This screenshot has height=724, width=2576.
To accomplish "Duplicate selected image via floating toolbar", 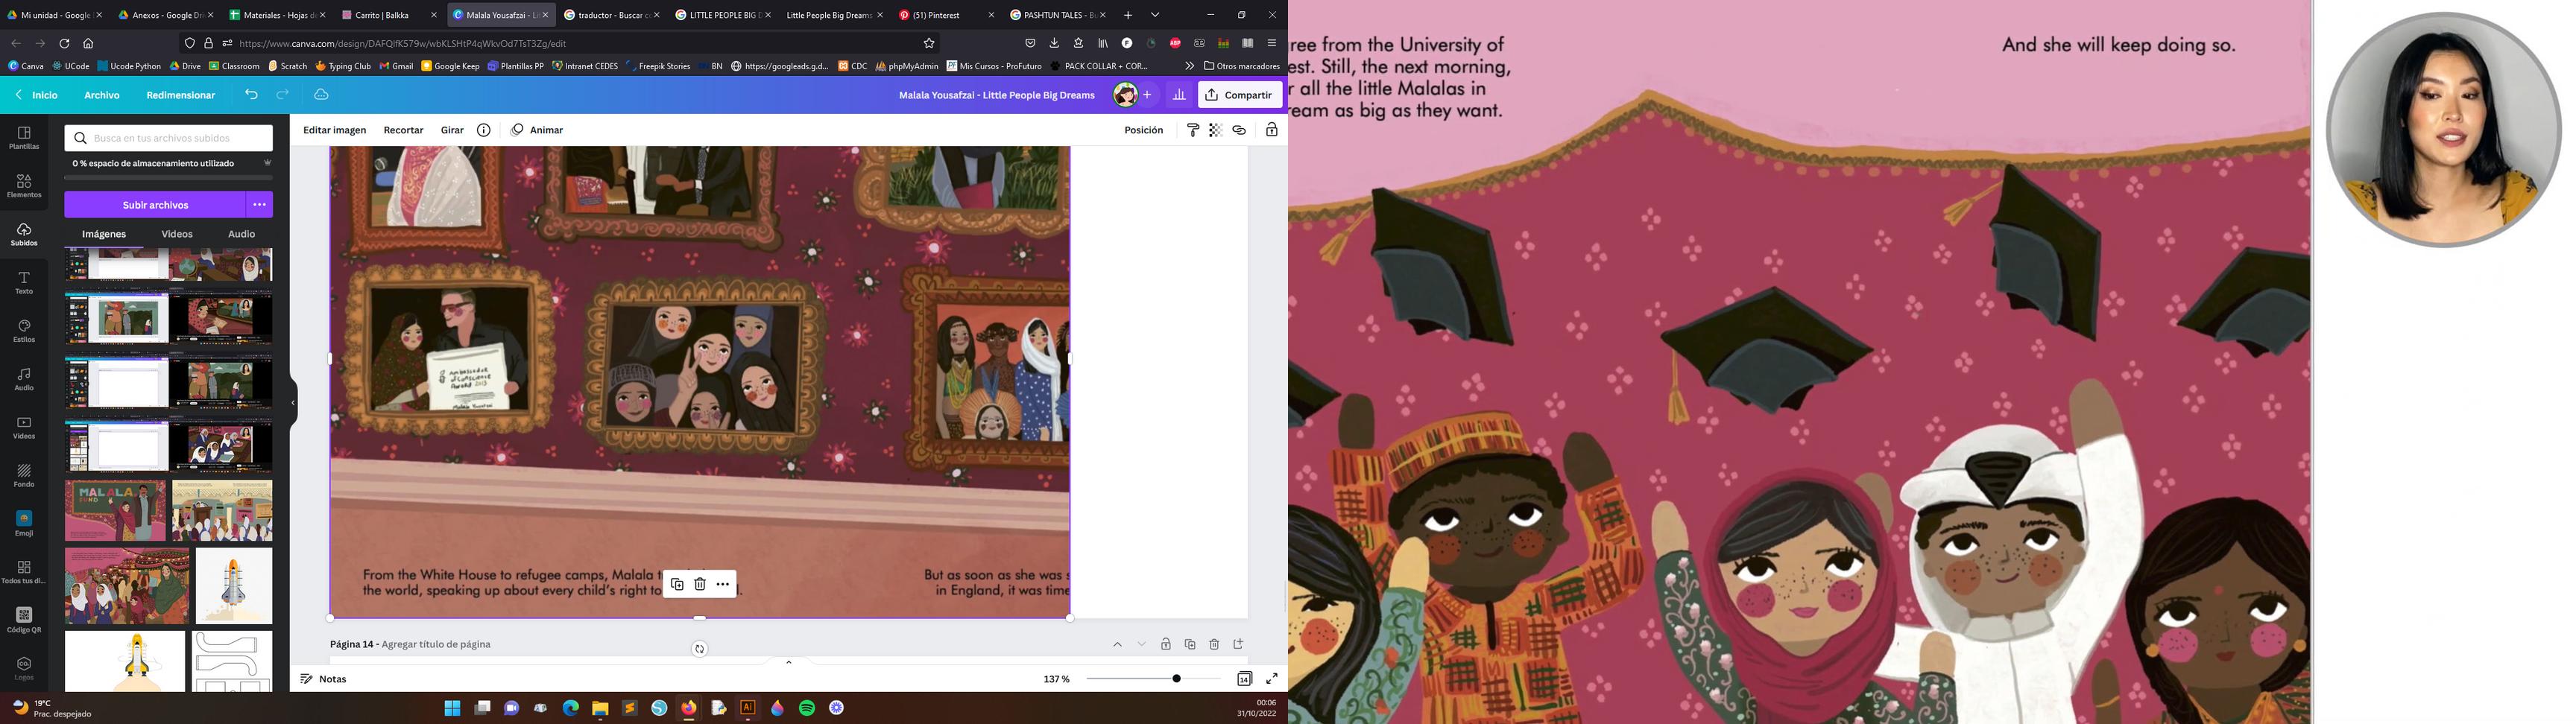I will [x=677, y=584].
